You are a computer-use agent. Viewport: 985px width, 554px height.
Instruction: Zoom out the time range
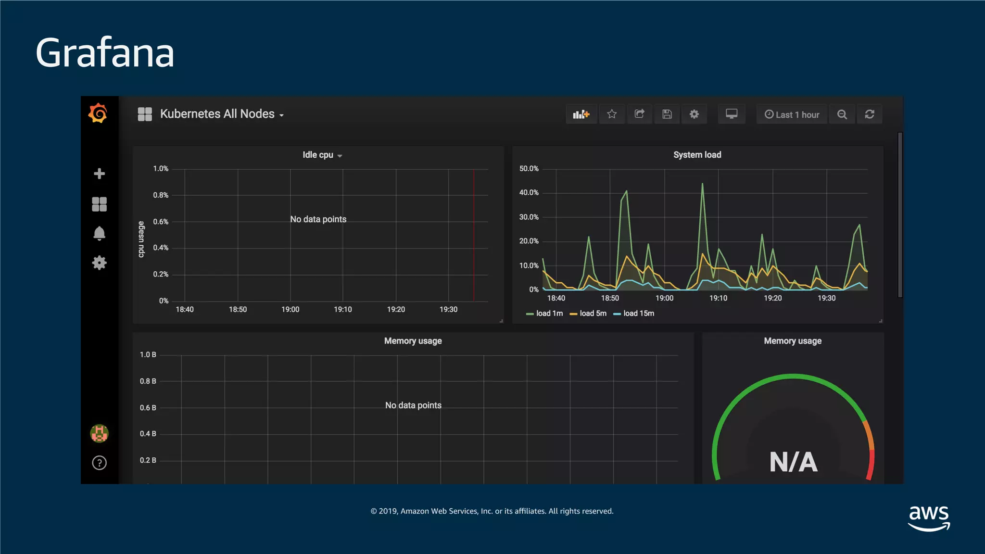point(842,114)
